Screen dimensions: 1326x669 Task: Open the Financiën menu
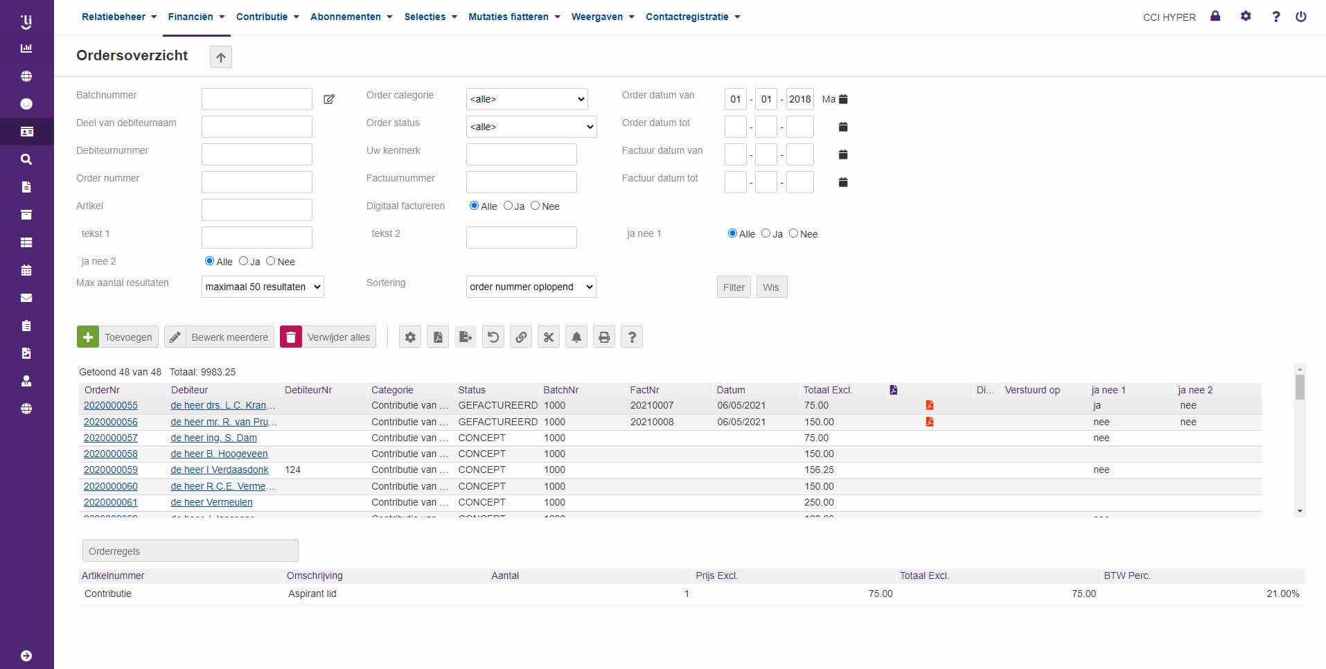click(x=196, y=17)
